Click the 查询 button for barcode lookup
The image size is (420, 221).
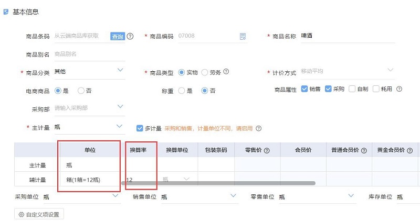pyautogui.click(x=117, y=37)
